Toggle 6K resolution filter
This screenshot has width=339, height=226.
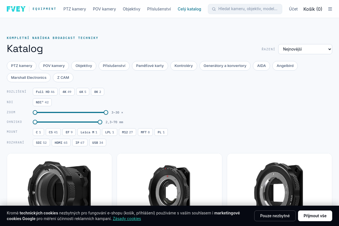click(x=83, y=92)
